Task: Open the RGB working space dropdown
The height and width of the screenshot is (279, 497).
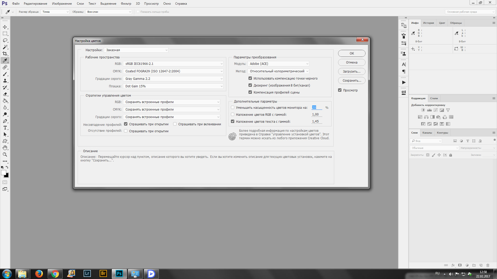Action: pyautogui.click(x=173, y=64)
